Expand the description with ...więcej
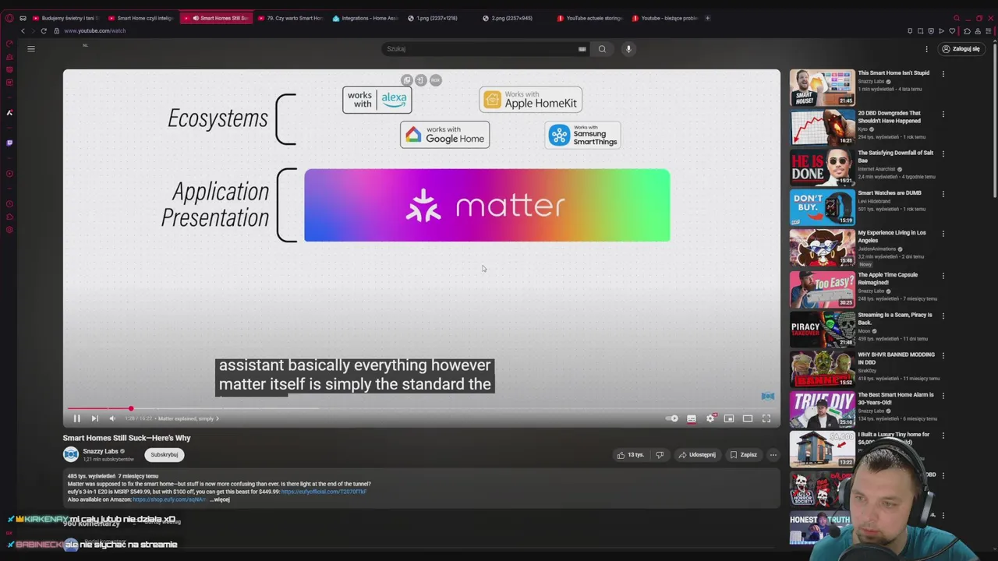This screenshot has height=561, width=998. pos(221,499)
